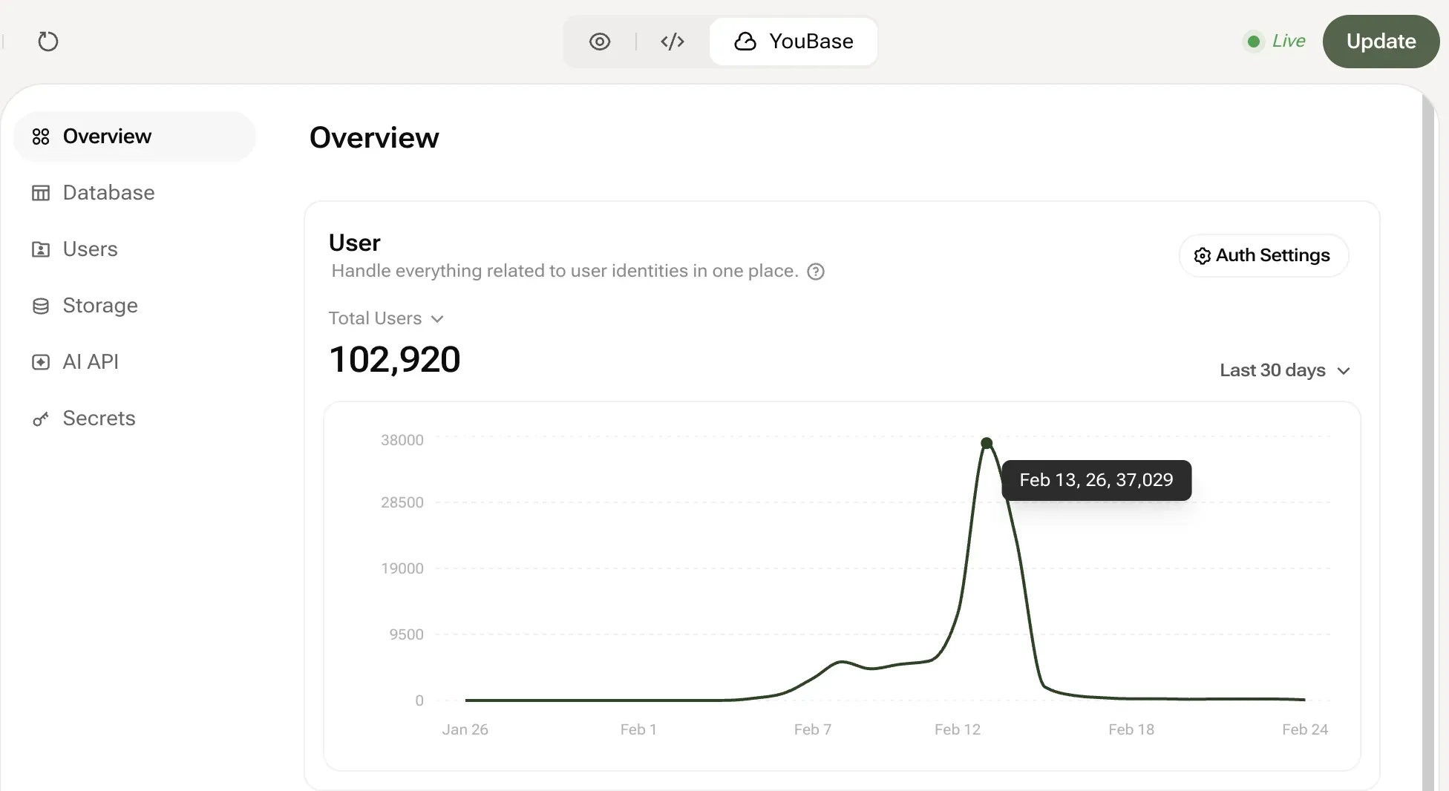Click the Update button

(x=1381, y=42)
